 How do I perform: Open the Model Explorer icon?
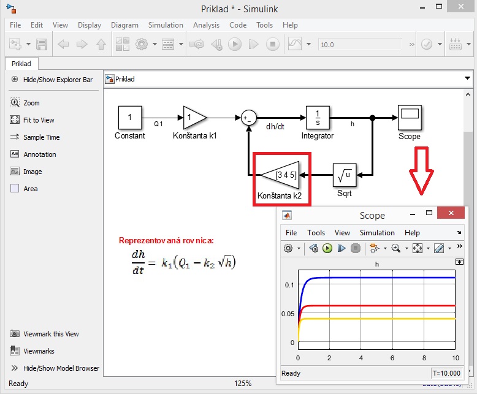coord(168,44)
